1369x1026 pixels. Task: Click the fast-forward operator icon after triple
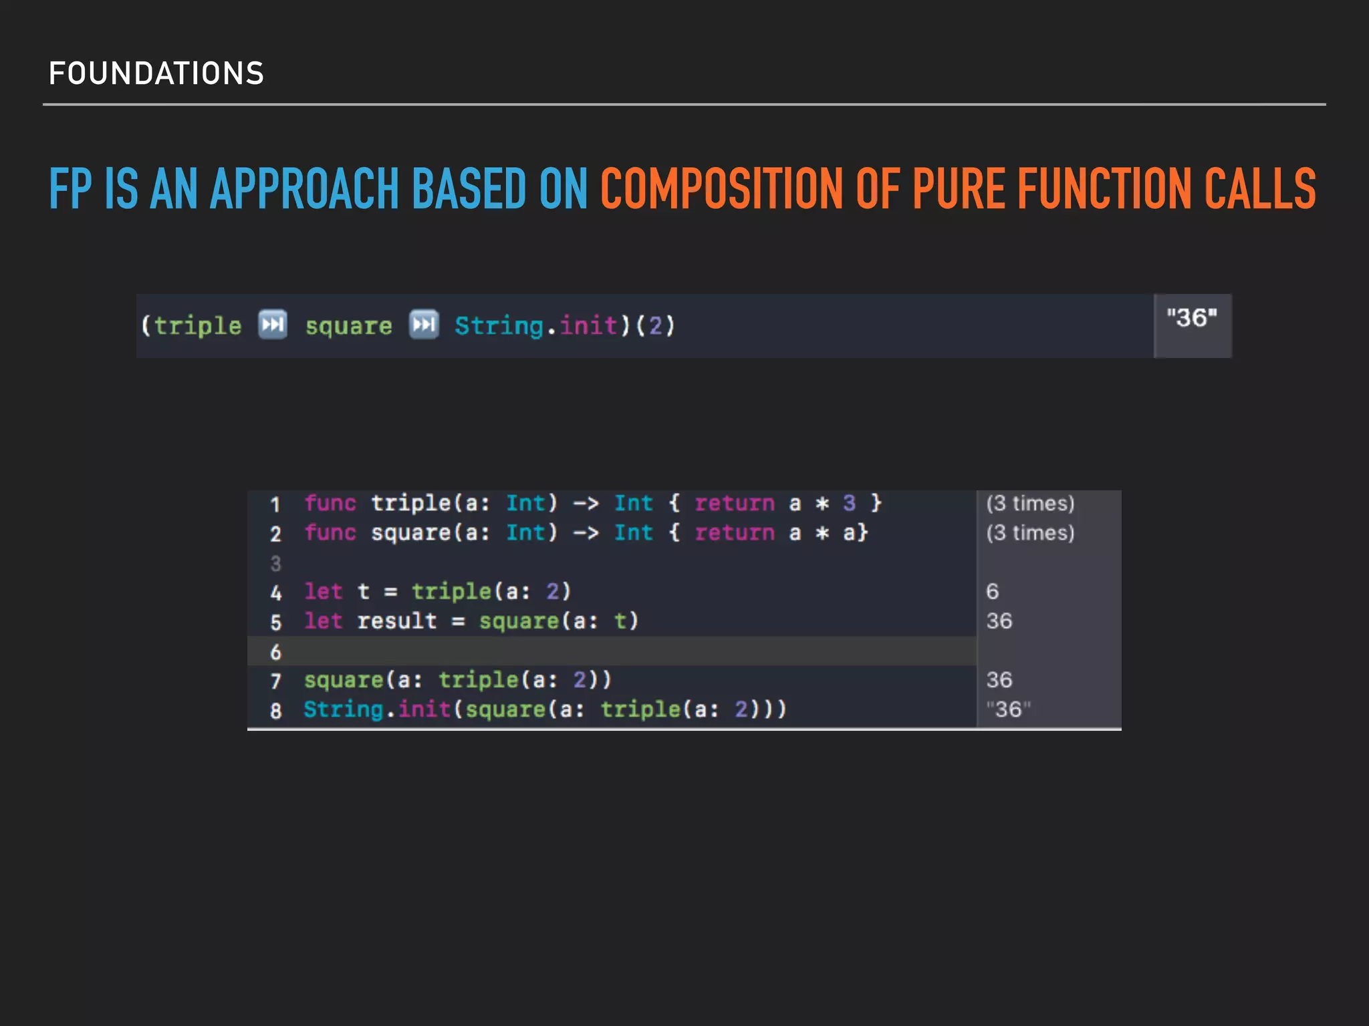(273, 325)
